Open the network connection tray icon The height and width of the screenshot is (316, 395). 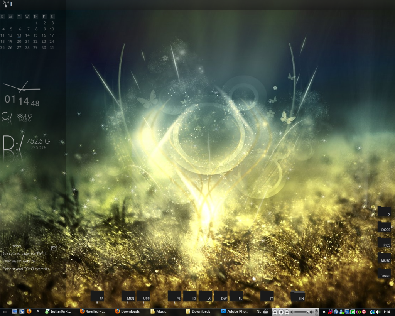click(x=372, y=312)
